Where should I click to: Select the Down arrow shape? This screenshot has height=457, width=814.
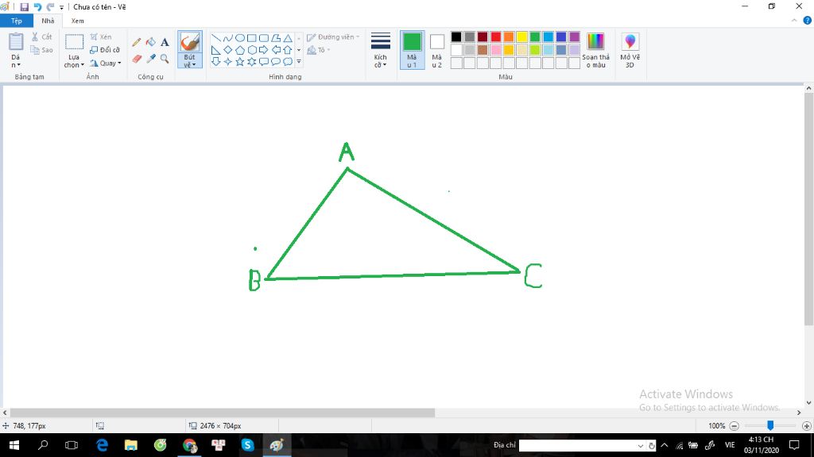216,62
